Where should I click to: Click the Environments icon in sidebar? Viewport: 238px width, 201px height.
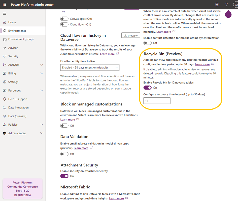click(5, 31)
